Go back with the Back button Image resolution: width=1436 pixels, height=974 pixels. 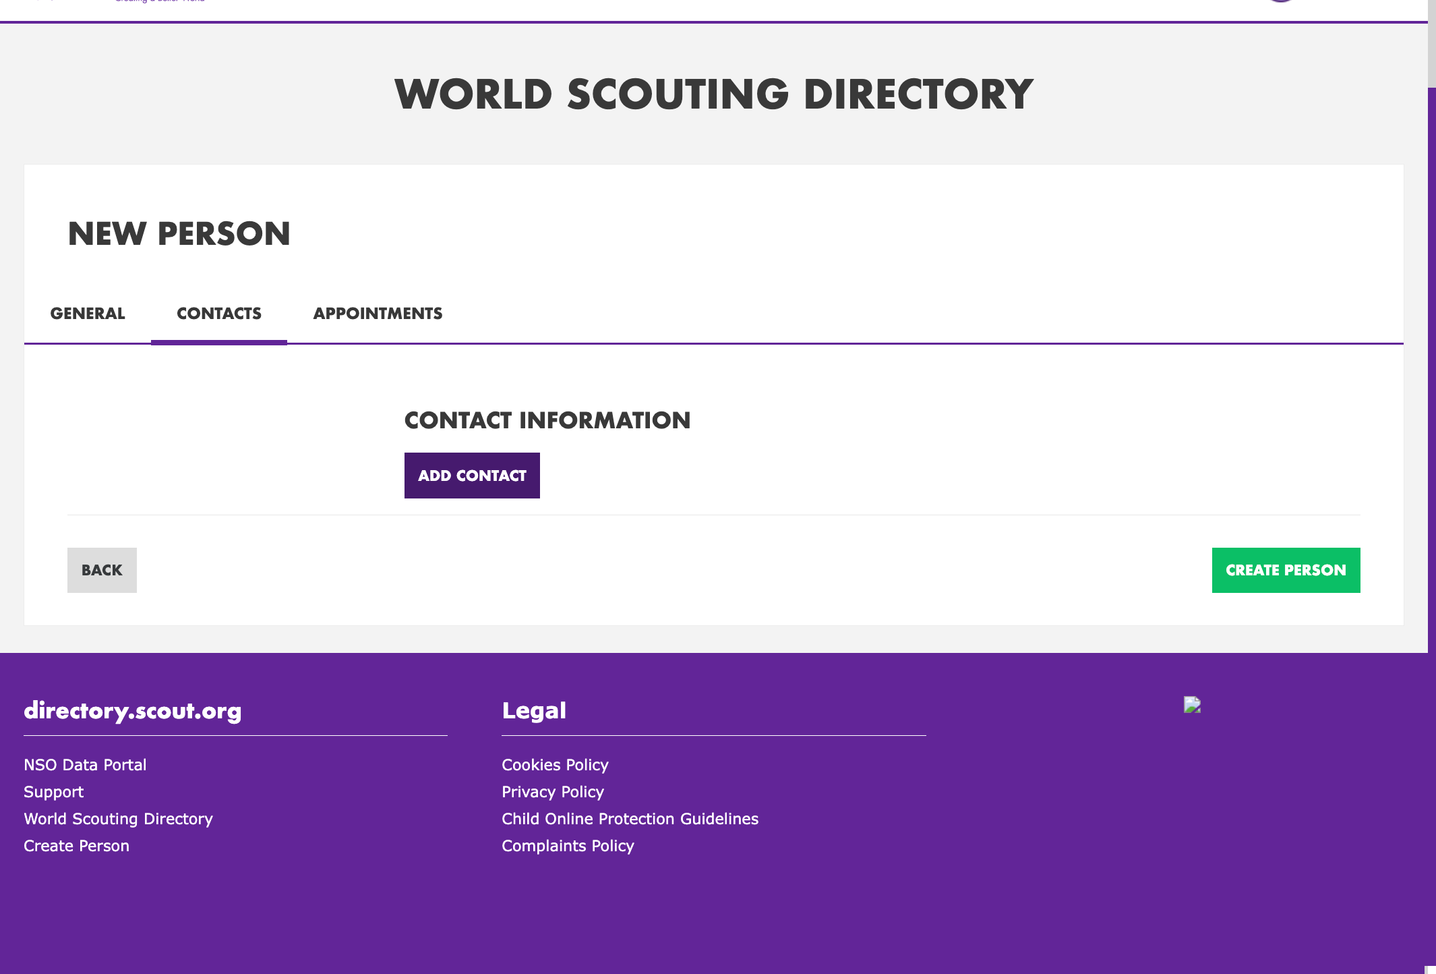click(x=102, y=570)
